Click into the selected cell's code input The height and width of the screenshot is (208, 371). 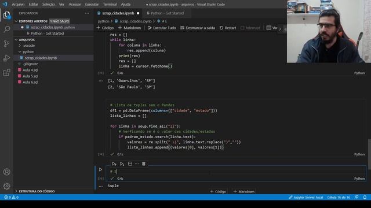[x=235, y=172]
